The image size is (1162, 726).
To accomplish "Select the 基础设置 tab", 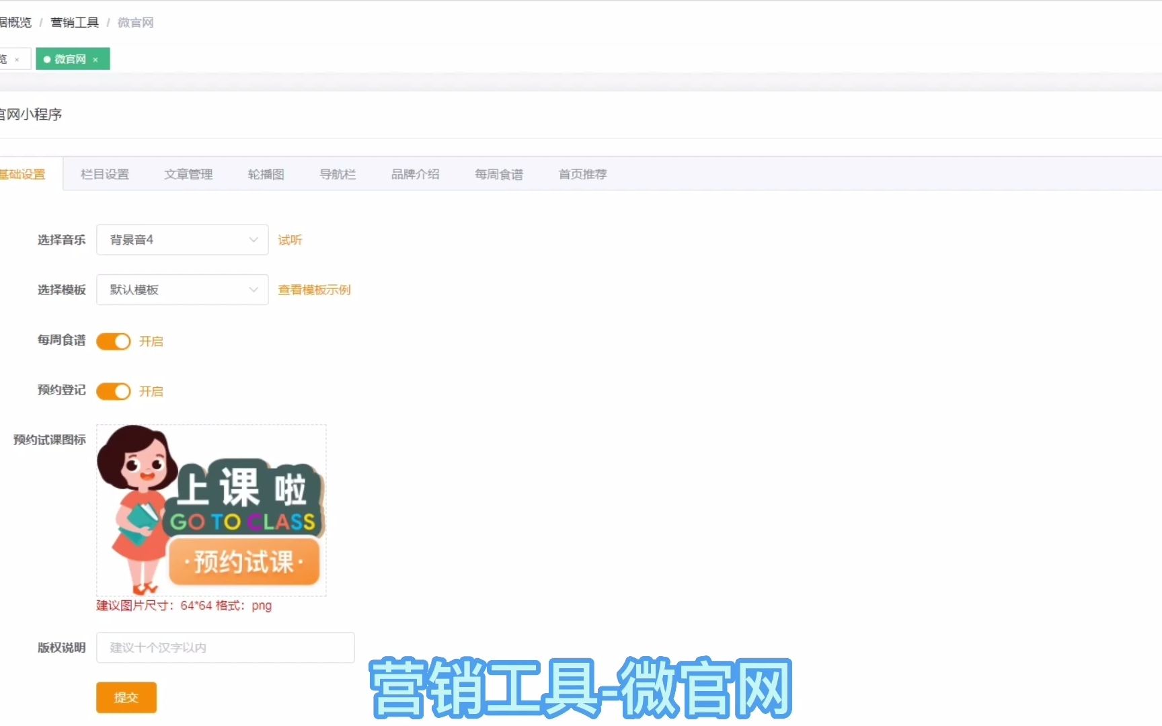I will point(23,173).
